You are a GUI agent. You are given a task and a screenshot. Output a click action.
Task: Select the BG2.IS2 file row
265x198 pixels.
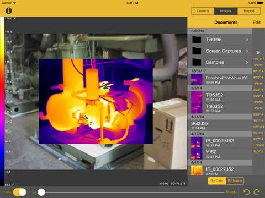click(x=220, y=125)
